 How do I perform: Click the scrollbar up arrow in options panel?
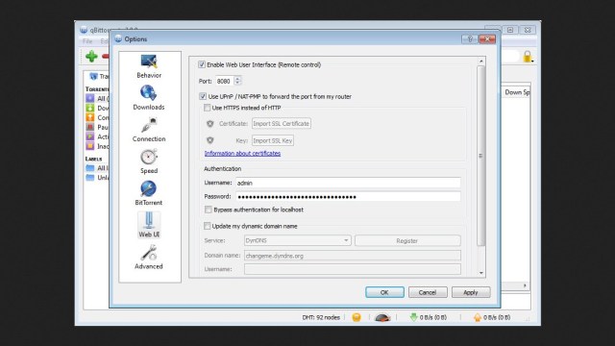(480, 62)
